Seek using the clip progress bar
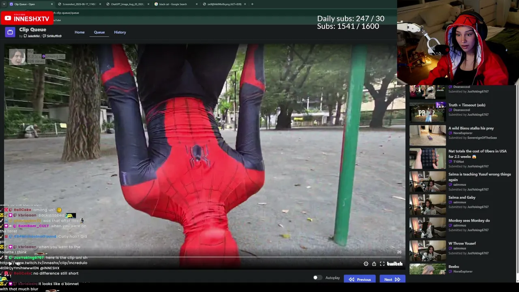 tap(203, 257)
